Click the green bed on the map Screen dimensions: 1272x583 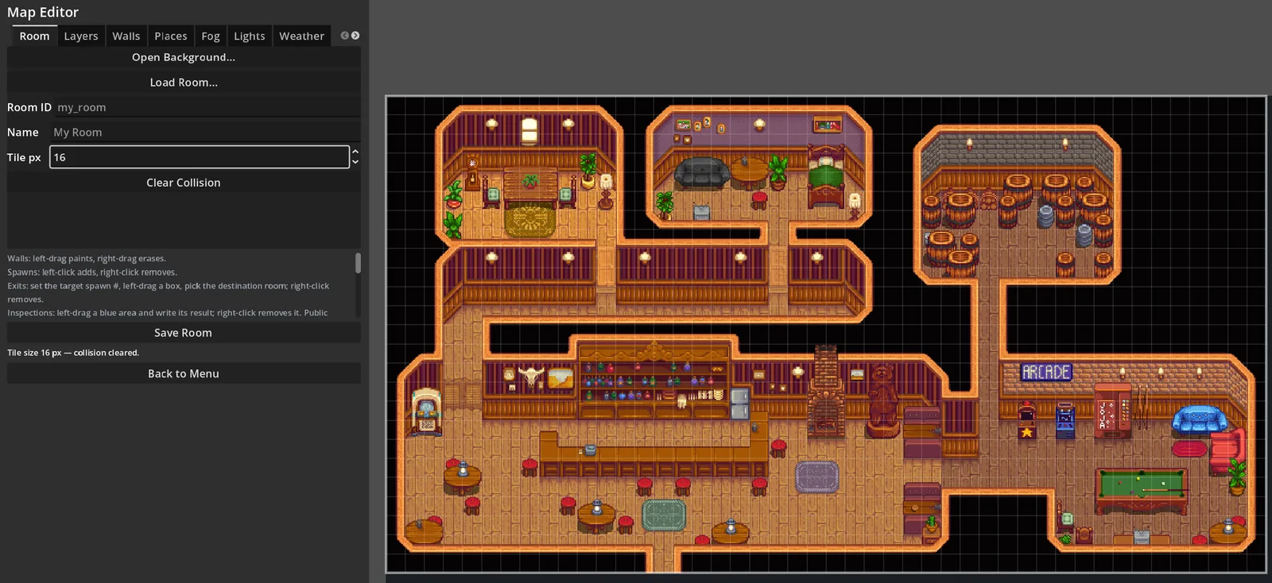click(x=827, y=176)
